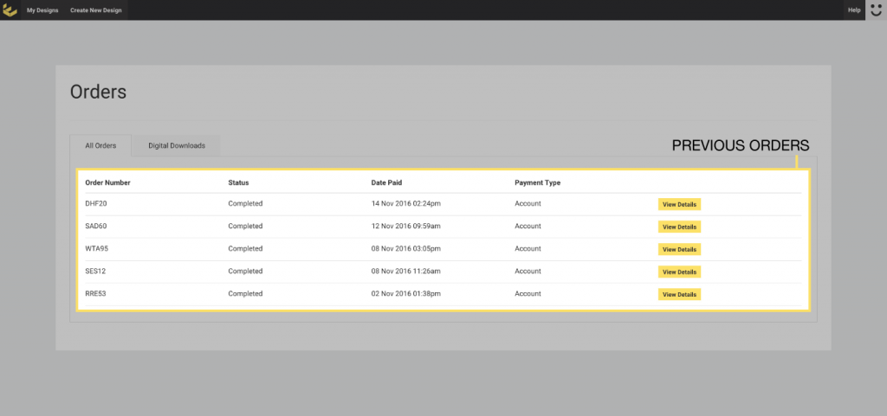Open the smiley face profile icon
The height and width of the screenshot is (416, 887).
point(876,10)
